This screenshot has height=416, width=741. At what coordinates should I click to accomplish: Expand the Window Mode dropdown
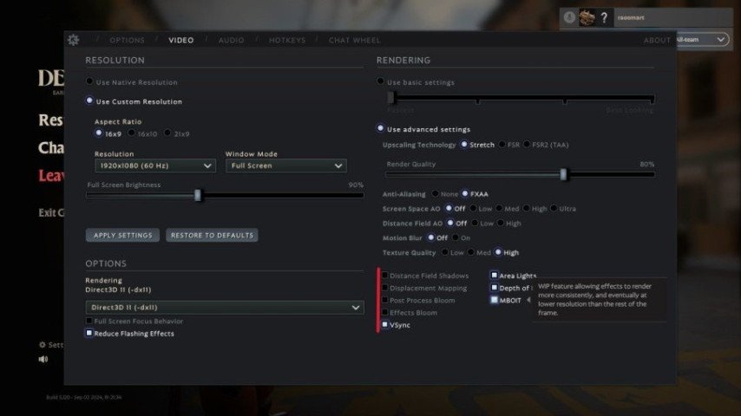point(285,166)
